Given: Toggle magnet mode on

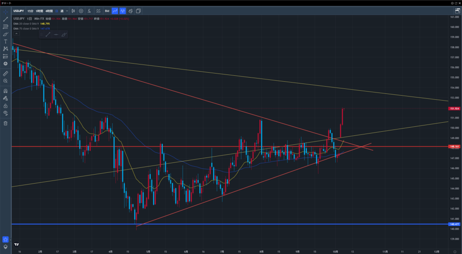Looking at the screenshot, I should click(x=5, y=91).
